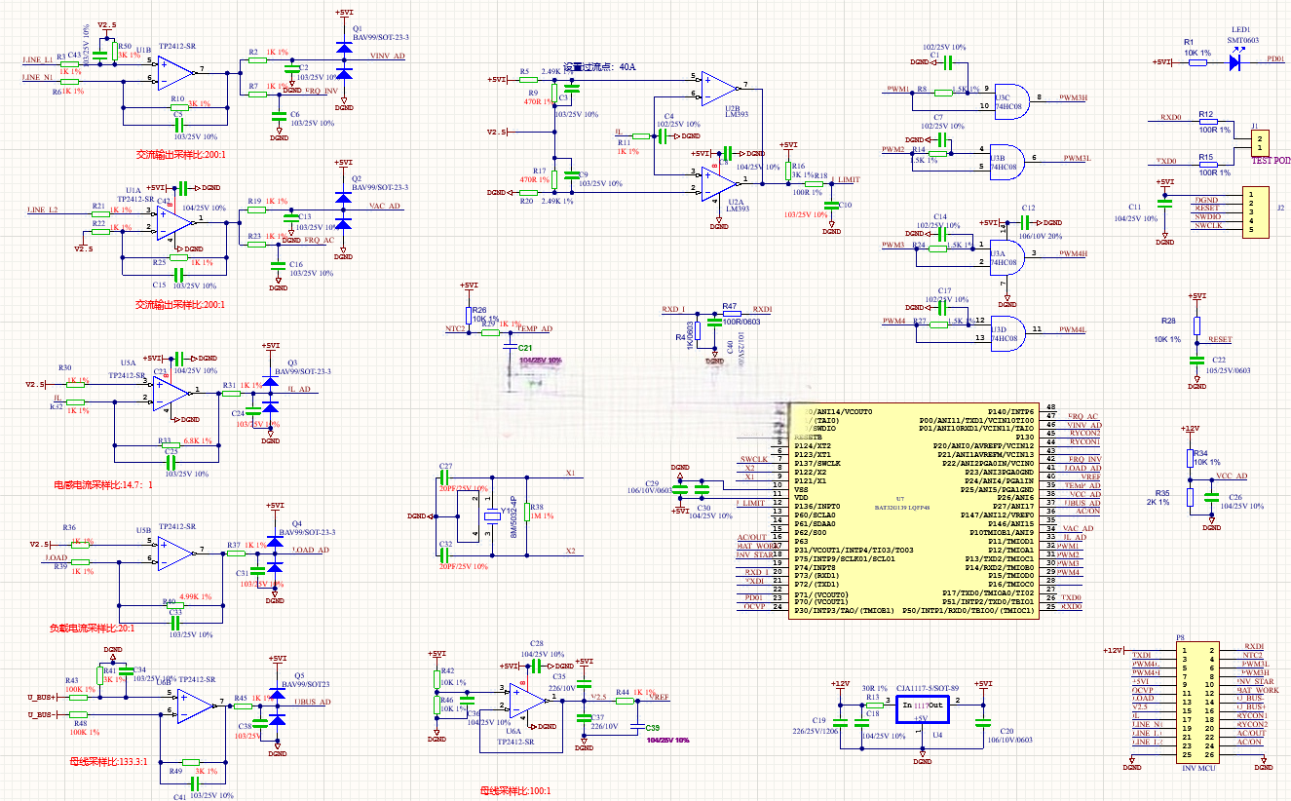
Task: Select the U2A LM393 comparator symbol
Action: (x=719, y=181)
